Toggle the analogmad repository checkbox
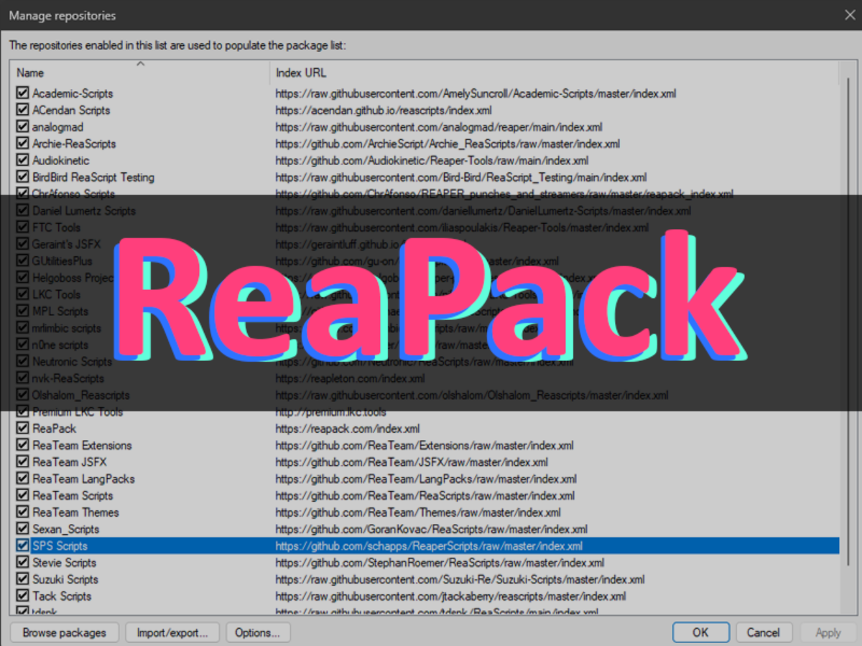The width and height of the screenshot is (862, 646). 23,127
